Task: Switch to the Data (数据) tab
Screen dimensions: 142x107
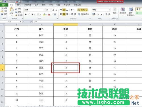Action: (44, 5)
